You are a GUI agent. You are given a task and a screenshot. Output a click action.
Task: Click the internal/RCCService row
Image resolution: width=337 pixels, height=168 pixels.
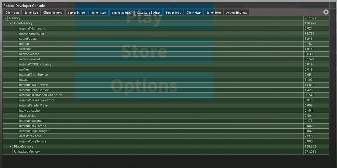point(166,85)
